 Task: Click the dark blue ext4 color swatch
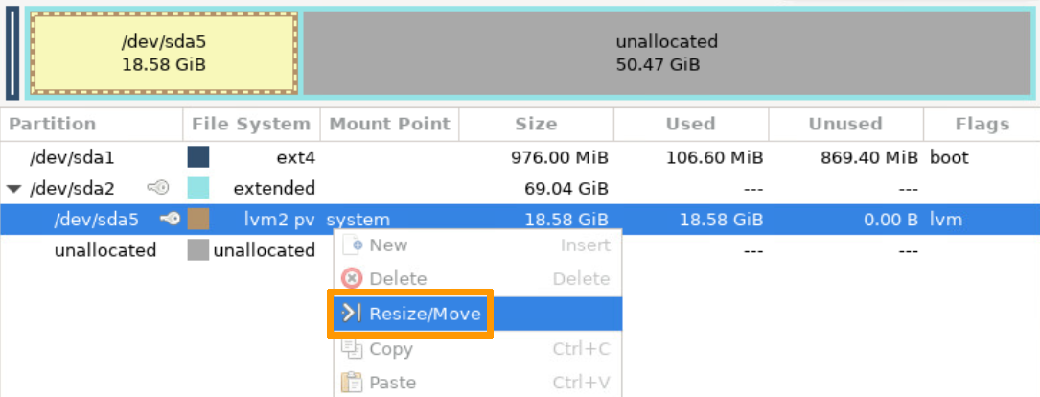click(198, 157)
